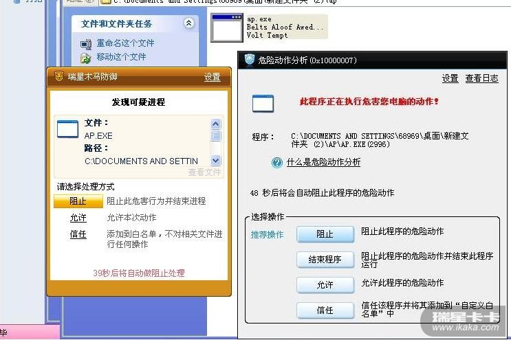Click the ap.exe file icon in folder

click(227, 27)
